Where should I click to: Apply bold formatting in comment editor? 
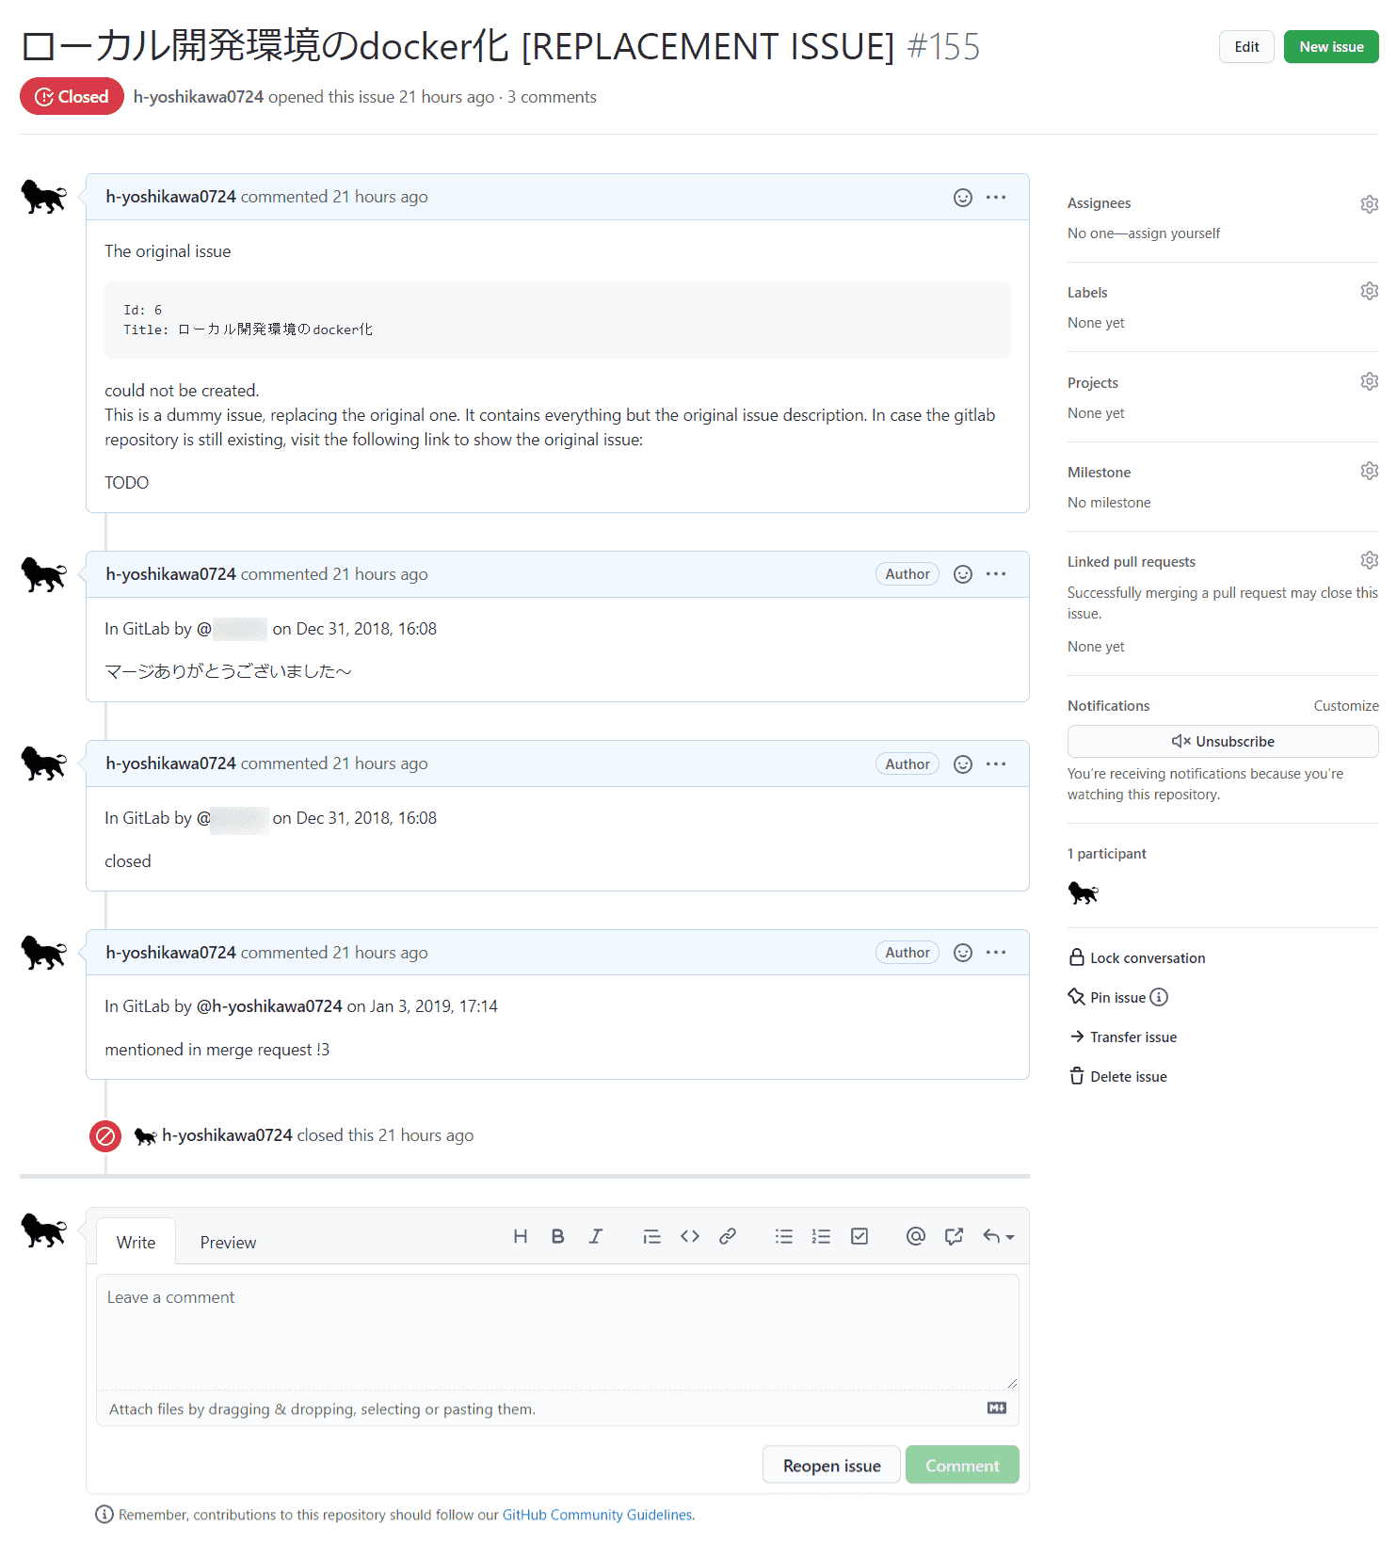pos(557,1236)
